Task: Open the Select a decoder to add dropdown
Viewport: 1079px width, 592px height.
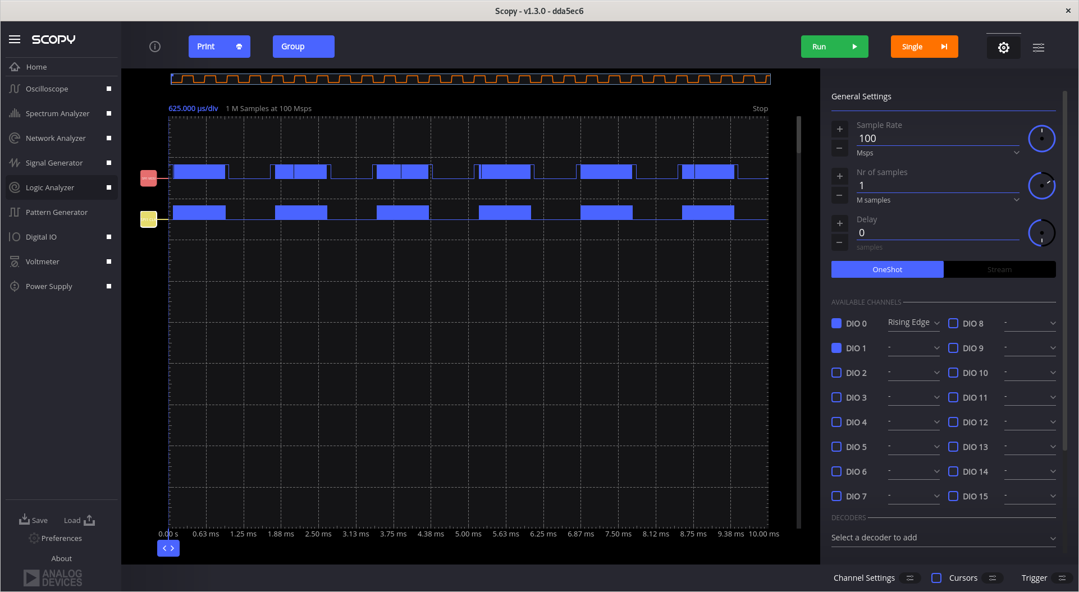Action: (943, 538)
